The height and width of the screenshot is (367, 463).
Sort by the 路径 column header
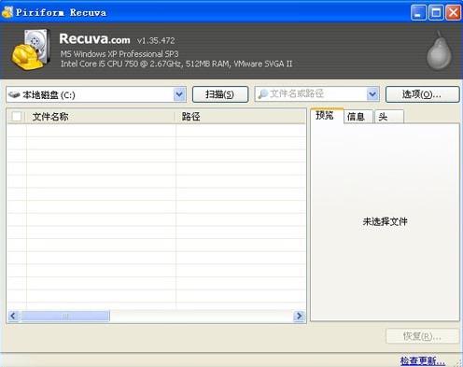pyautogui.click(x=241, y=117)
